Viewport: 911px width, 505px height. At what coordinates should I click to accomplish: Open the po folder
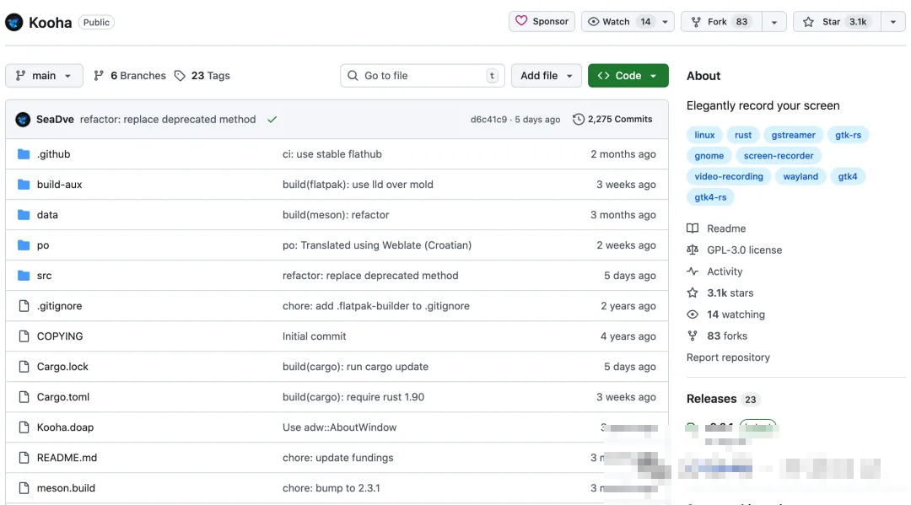coord(43,245)
